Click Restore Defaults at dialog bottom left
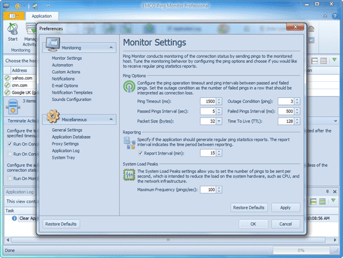This screenshot has width=343, height=258. pyautogui.click(x=61, y=224)
